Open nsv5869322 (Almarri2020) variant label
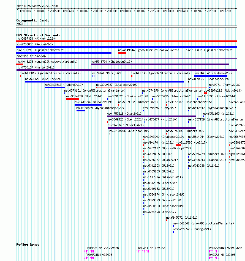 tap(138, 102)
